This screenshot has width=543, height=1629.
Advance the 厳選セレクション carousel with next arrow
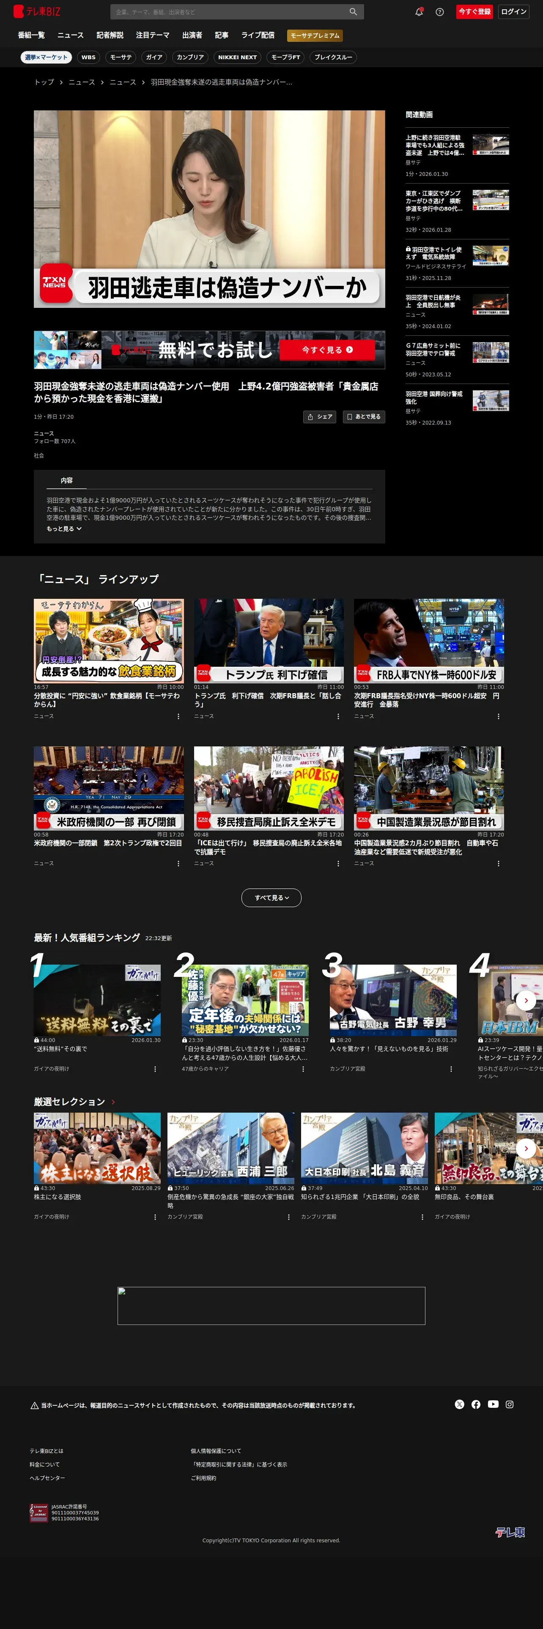tap(526, 1148)
